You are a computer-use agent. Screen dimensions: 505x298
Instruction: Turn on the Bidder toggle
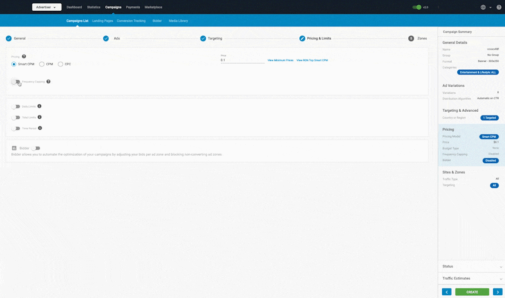pyautogui.click(x=35, y=148)
